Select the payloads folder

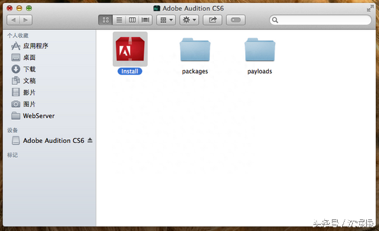pyautogui.click(x=260, y=50)
